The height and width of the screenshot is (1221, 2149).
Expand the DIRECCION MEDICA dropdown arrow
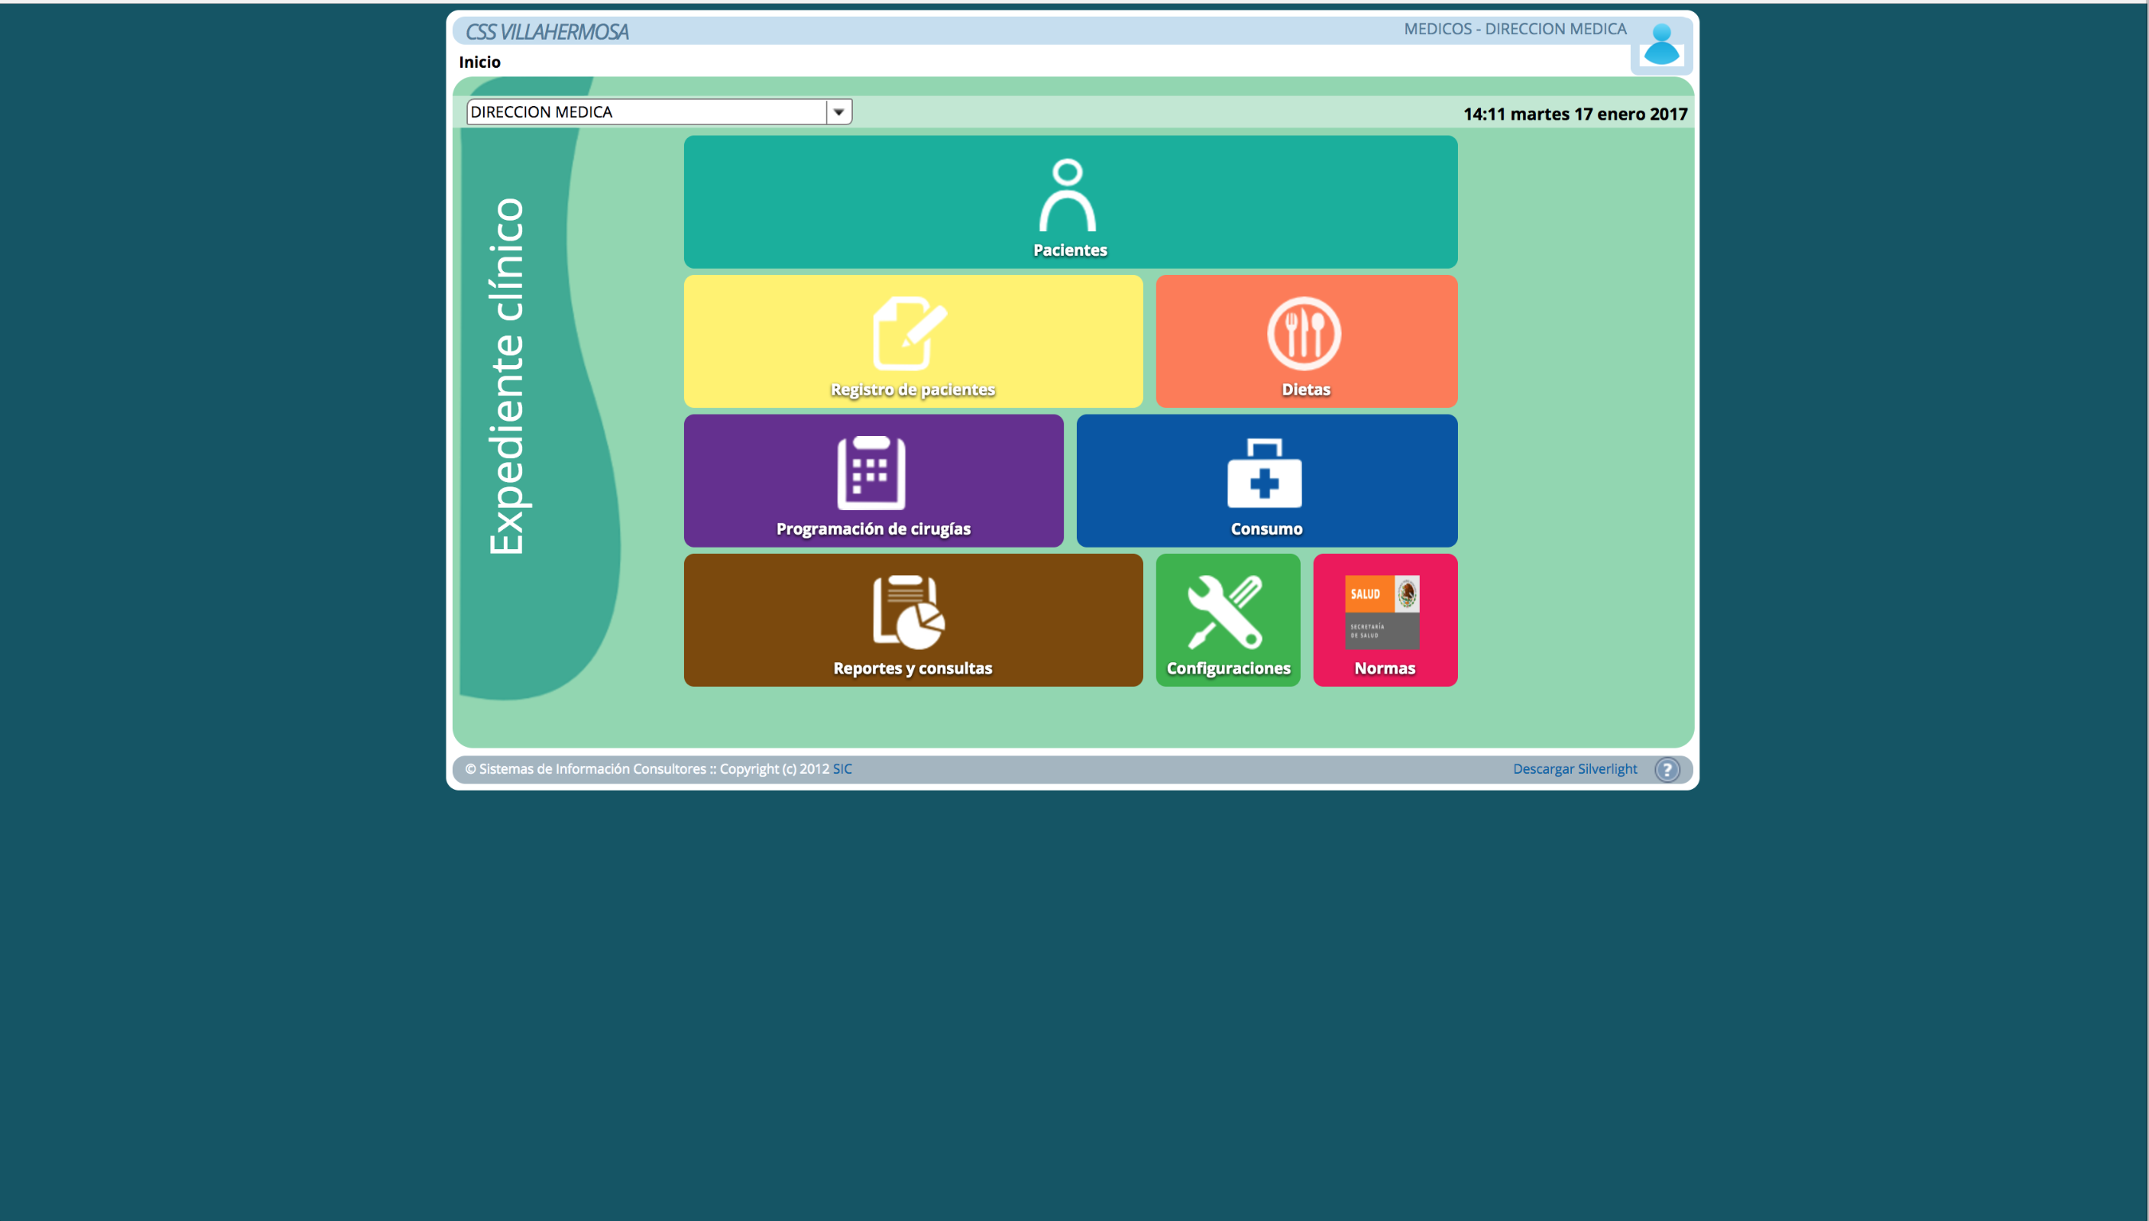[x=838, y=112]
